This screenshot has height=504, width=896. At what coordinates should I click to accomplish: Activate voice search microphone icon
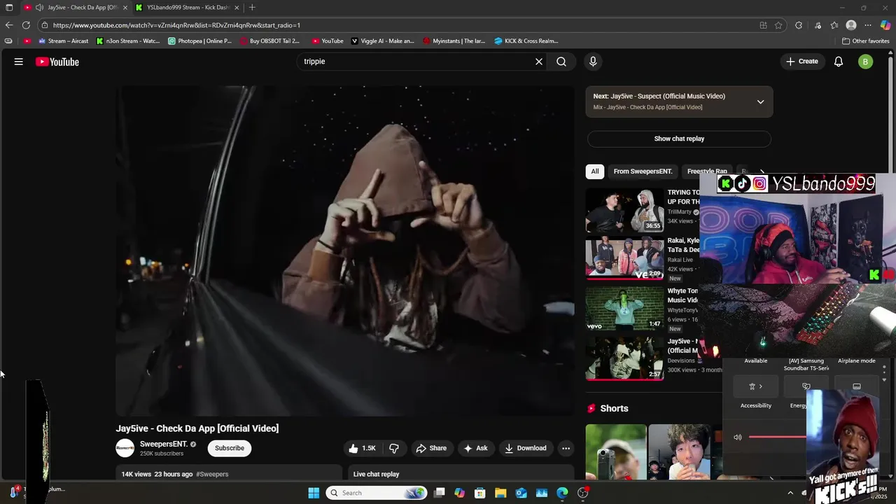coord(593,62)
